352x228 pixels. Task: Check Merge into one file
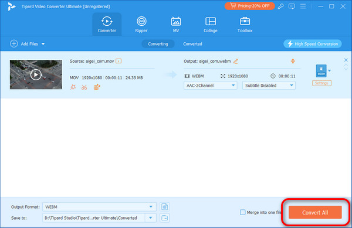(242, 212)
